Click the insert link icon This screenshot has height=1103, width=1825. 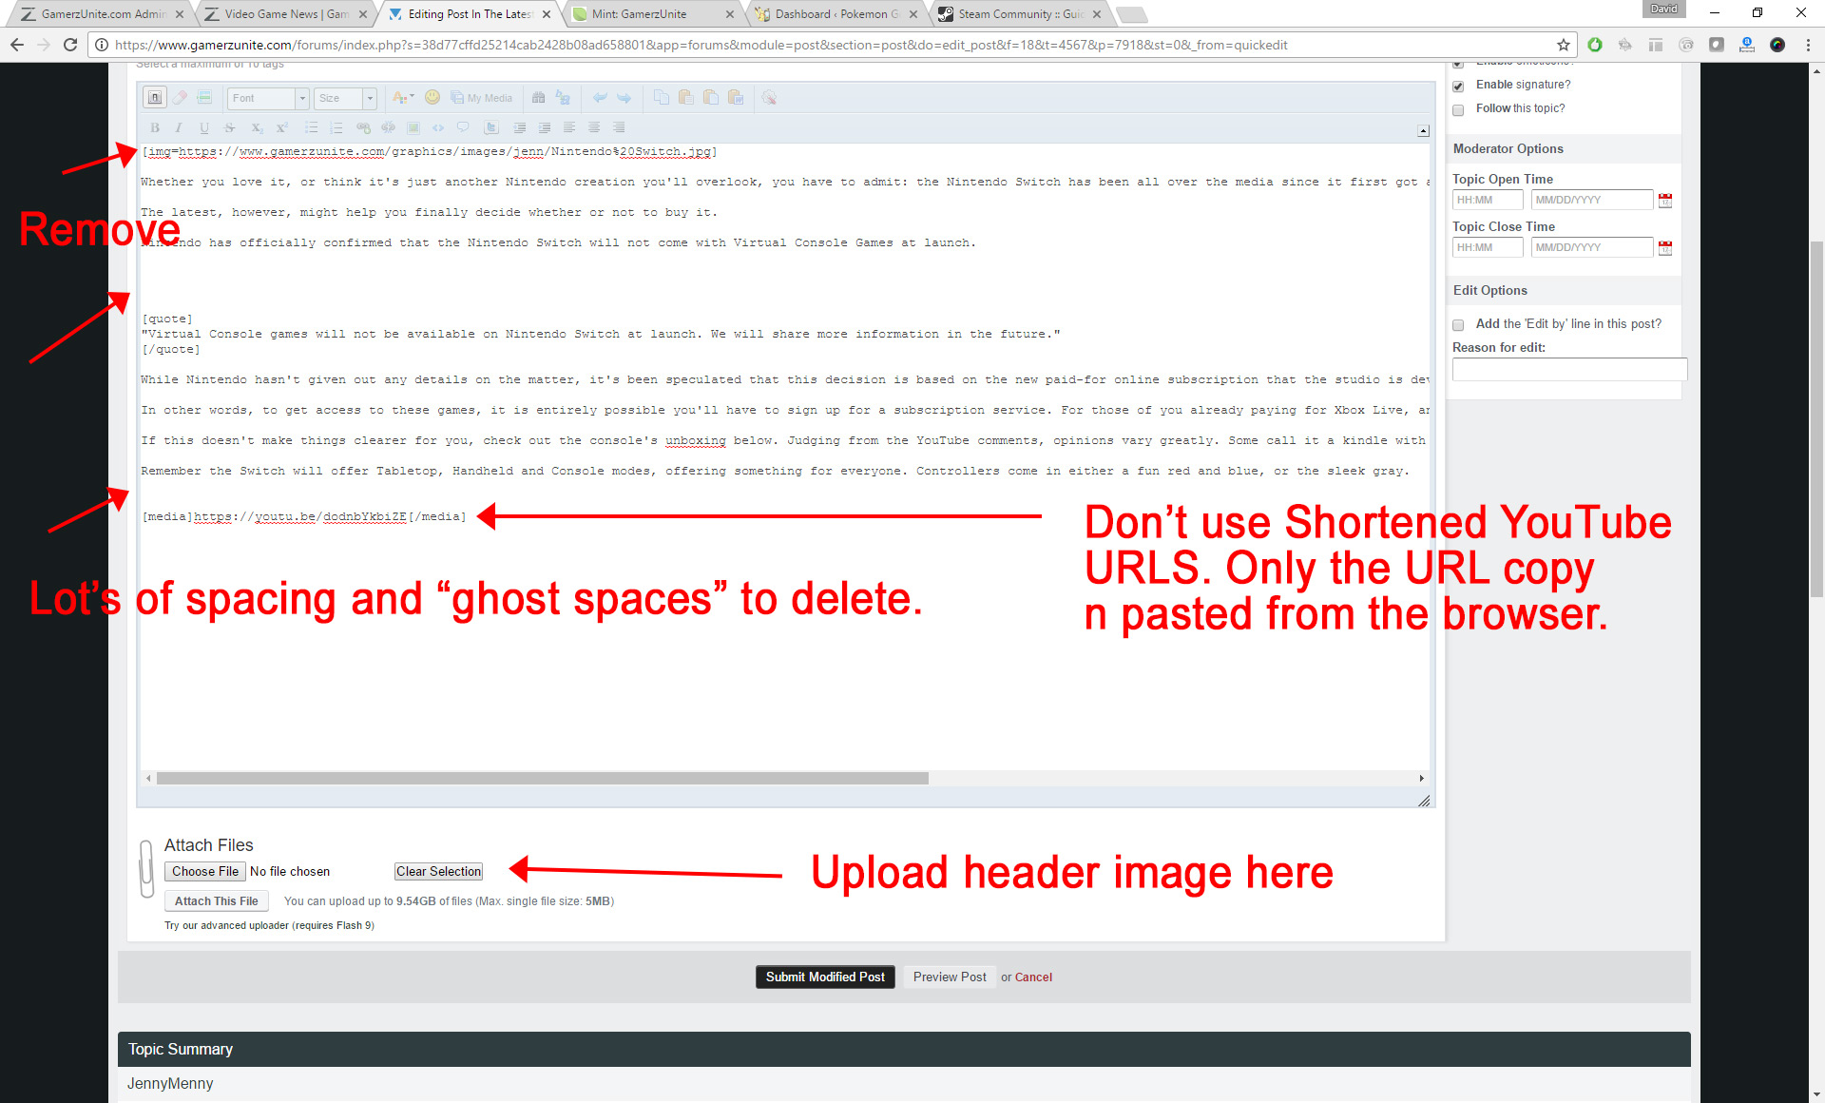click(x=363, y=127)
